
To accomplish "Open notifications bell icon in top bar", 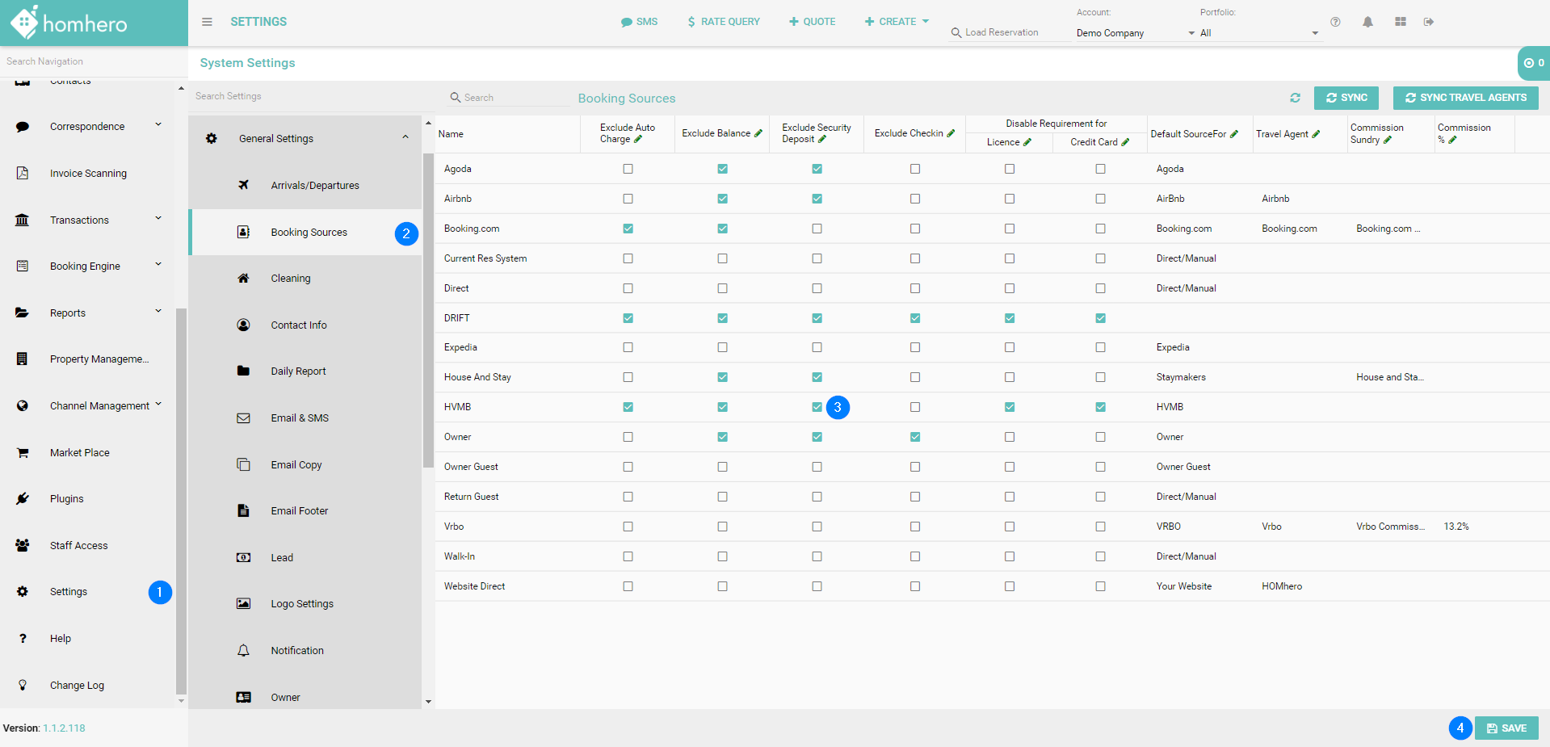I will click(1367, 22).
